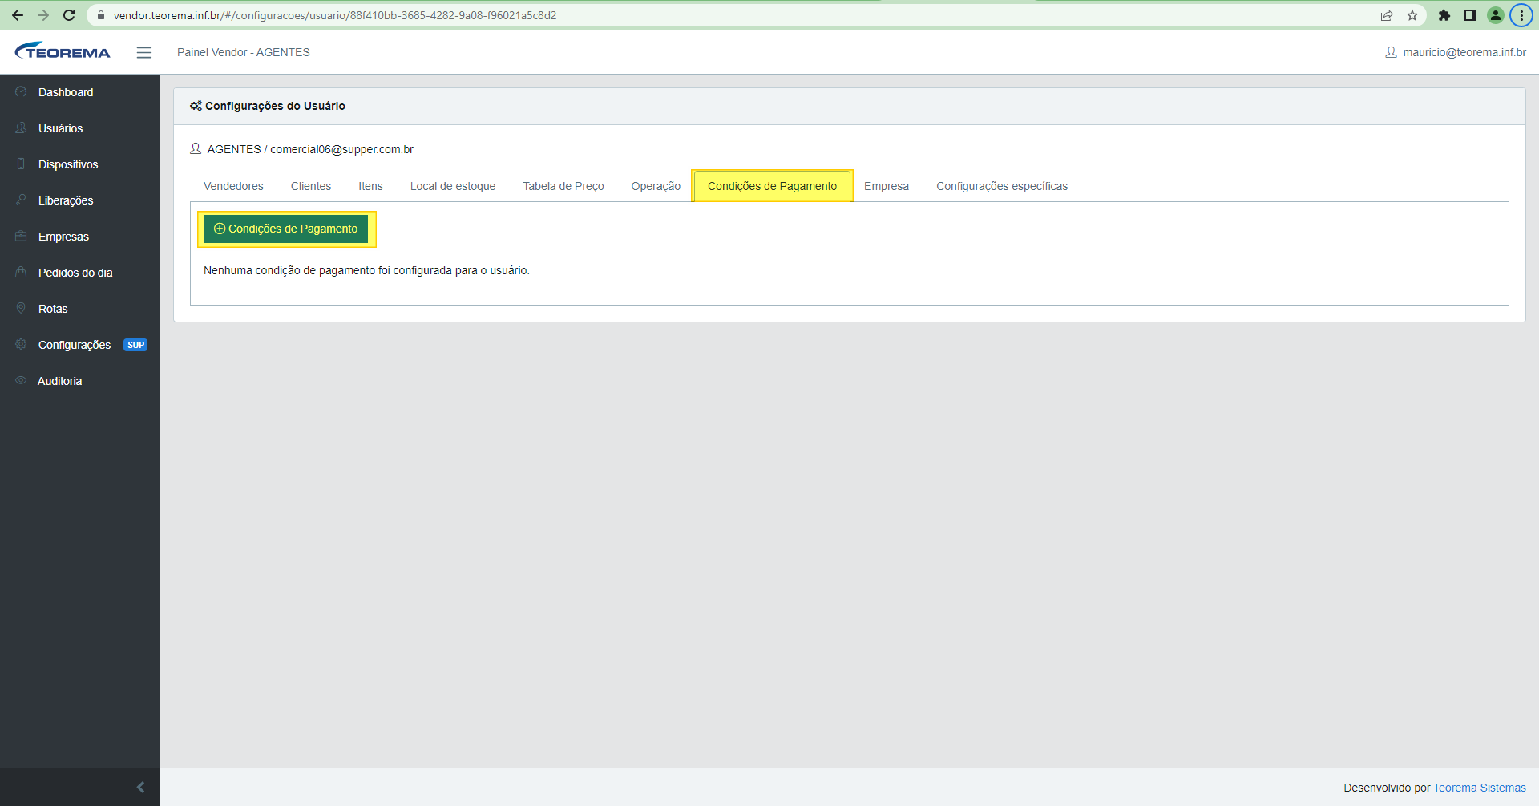The height and width of the screenshot is (806, 1539).
Task: Click the Teorema logo
Action: (63, 51)
